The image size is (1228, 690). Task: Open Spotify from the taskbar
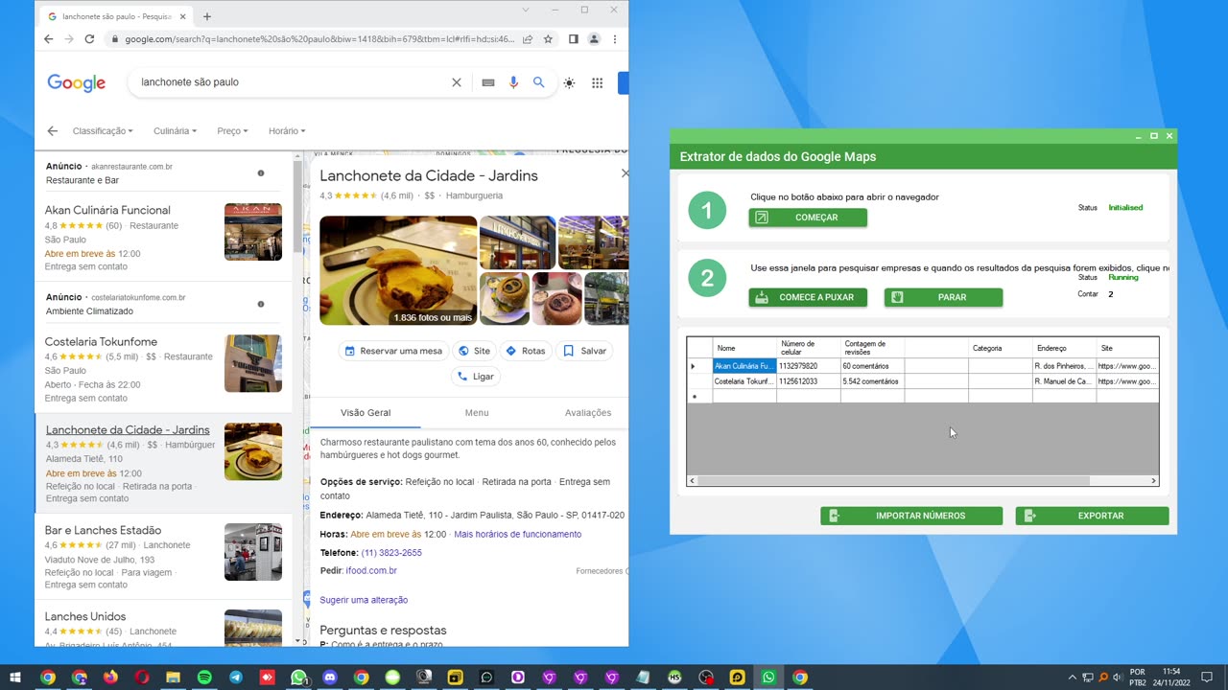[x=204, y=678]
